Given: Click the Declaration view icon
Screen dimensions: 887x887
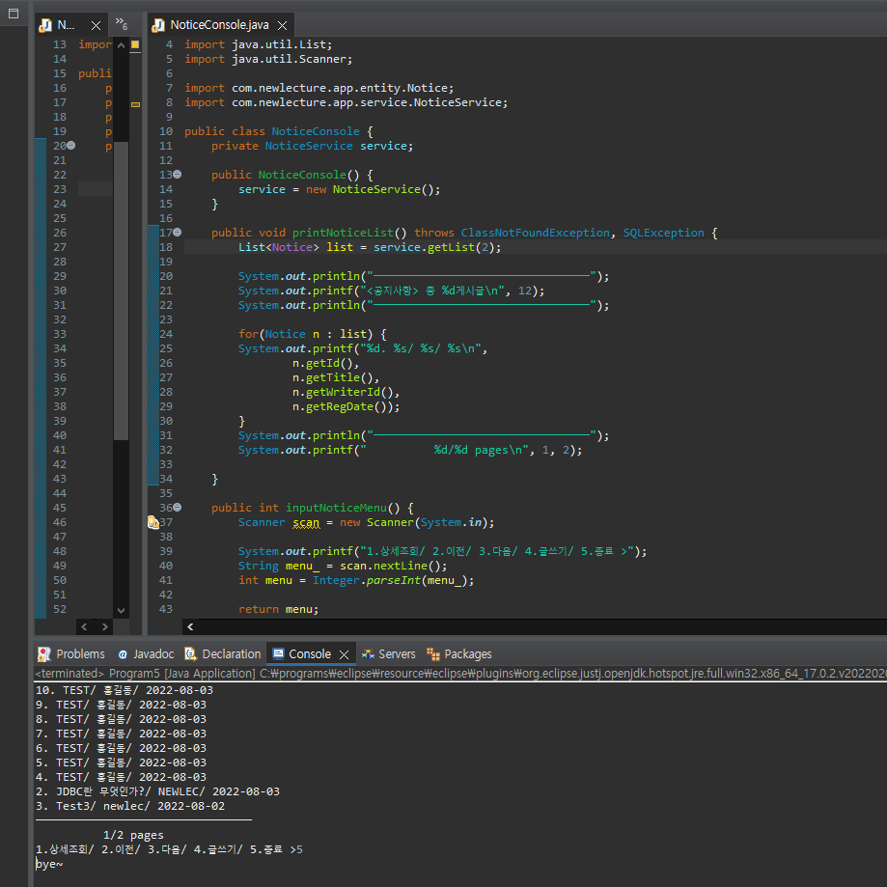Looking at the screenshot, I should pyautogui.click(x=191, y=653).
